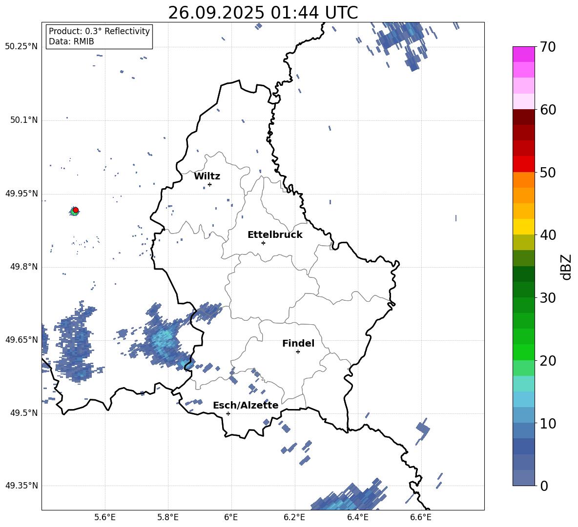Click the 6°E longitude label
The height and width of the screenshot is (527, 578).
pyautogui.click(x=231, y=517)
